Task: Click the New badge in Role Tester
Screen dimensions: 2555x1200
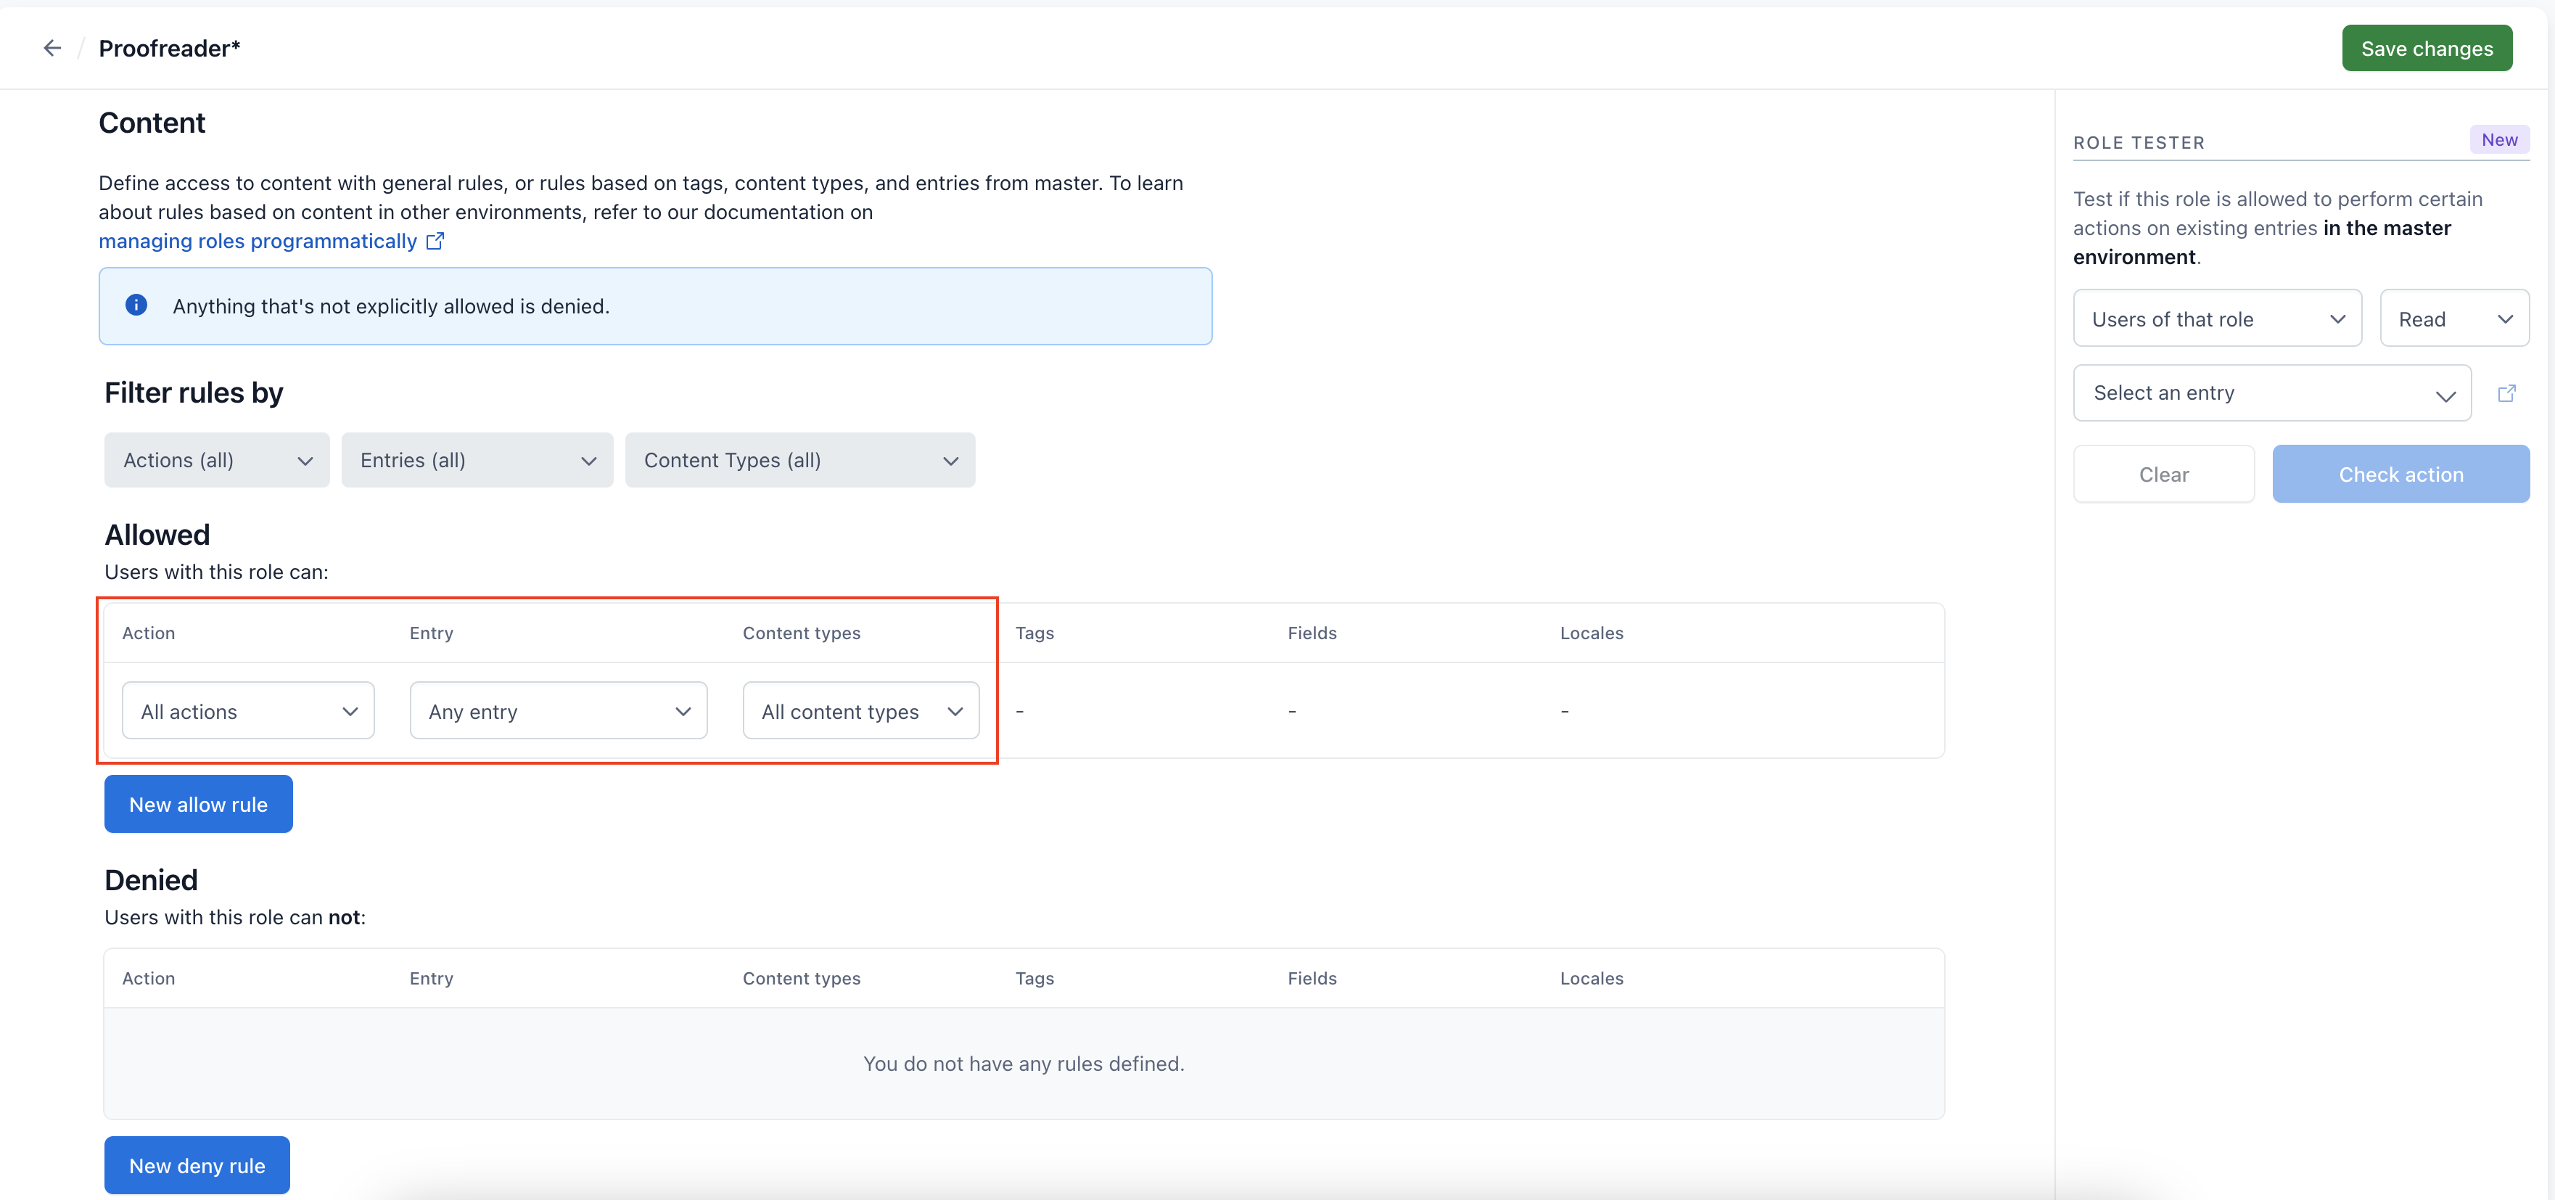Action: pos(2498,140)
